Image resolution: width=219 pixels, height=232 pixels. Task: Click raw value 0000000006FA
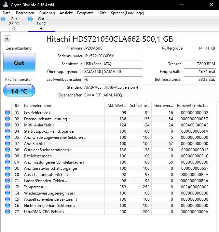point(195,131)
